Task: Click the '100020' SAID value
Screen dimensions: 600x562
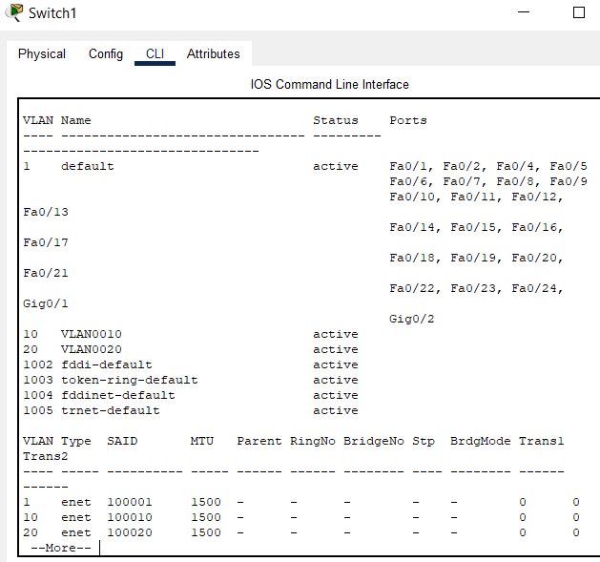Action: (x=130, y=532)
